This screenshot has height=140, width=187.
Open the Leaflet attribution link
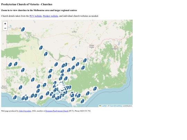coord(104,106)
